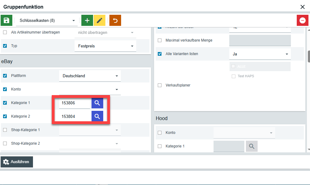
Task: Click the Kategorie 1 field containing 153806
Action: click(75, 103)
